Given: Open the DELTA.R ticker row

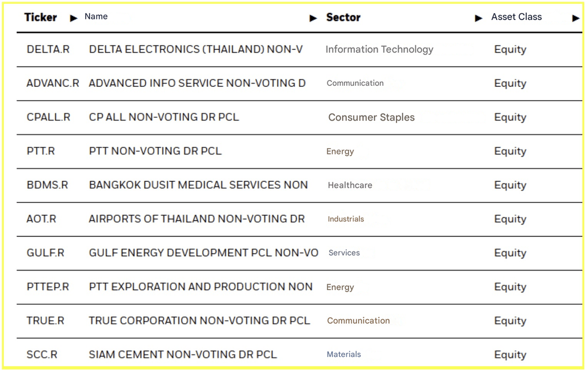Looking at the screenshot, I should (48, 49).
